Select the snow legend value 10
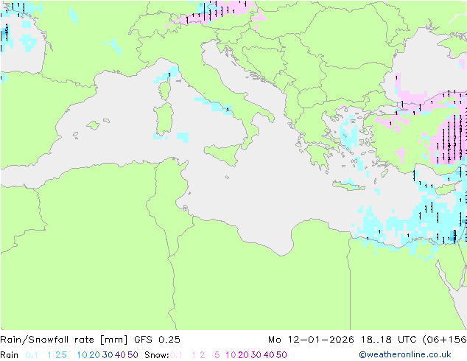Image resolution: width=467 pixels, height=361 pixels. pyautogui.click(x=231, y=355)
